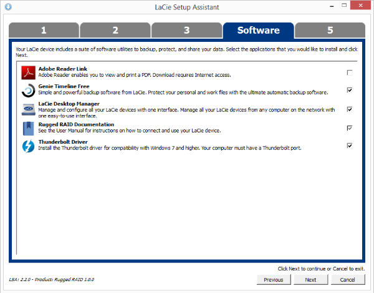
Task: Select the Rugged RAID Documentation title
Action: [76, 124]
